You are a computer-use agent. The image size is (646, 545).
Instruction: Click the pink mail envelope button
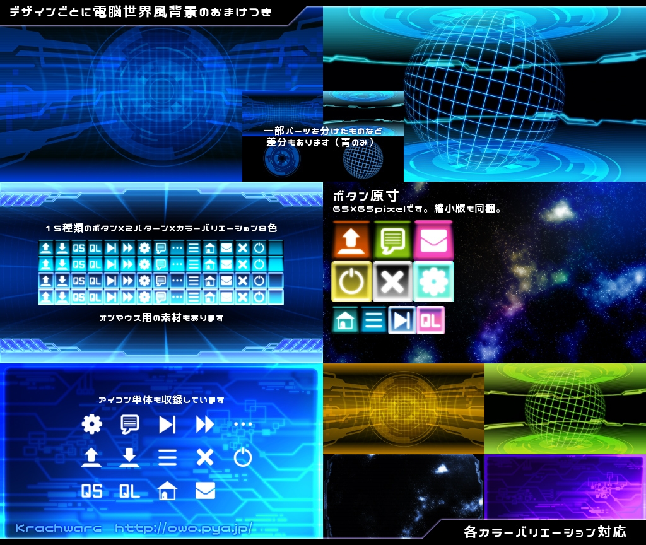pyautogui.click(x=433, y=240)
